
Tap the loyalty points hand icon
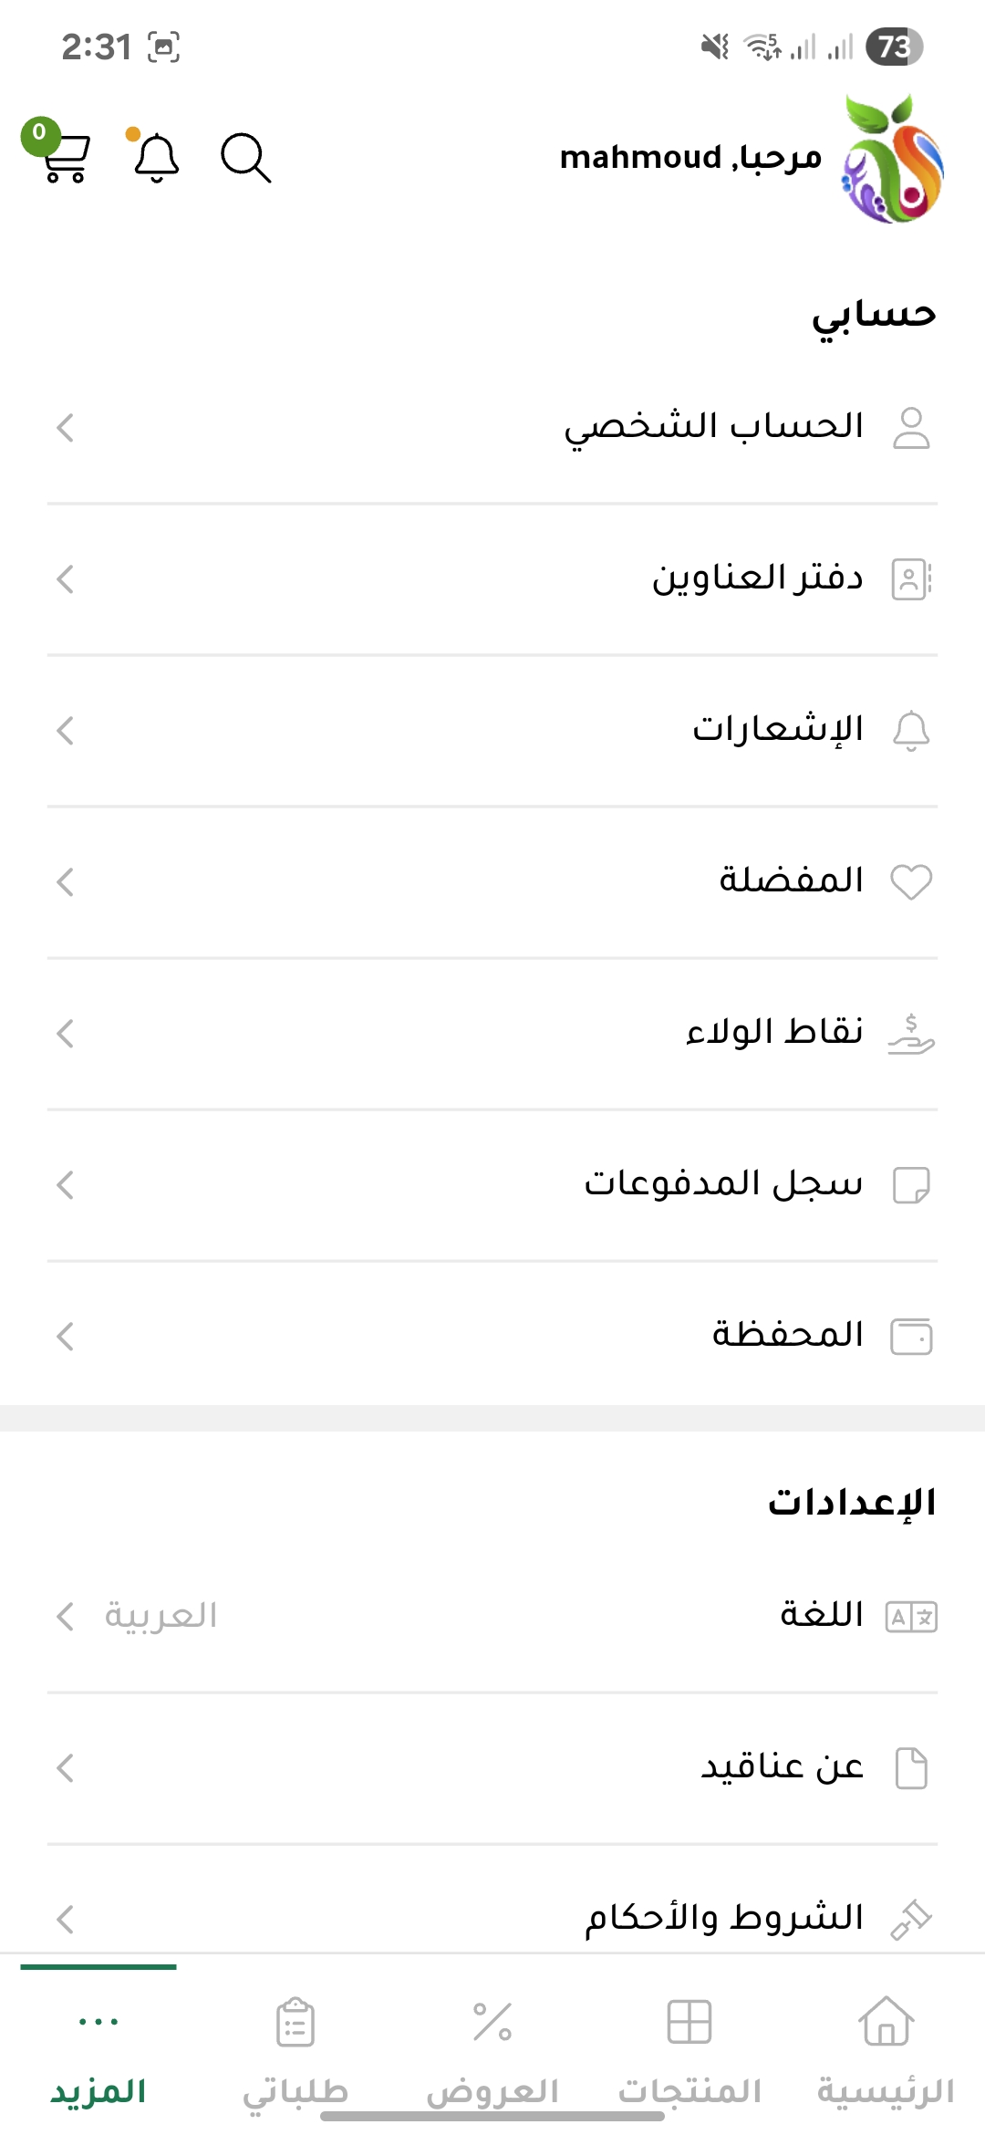911,1034
